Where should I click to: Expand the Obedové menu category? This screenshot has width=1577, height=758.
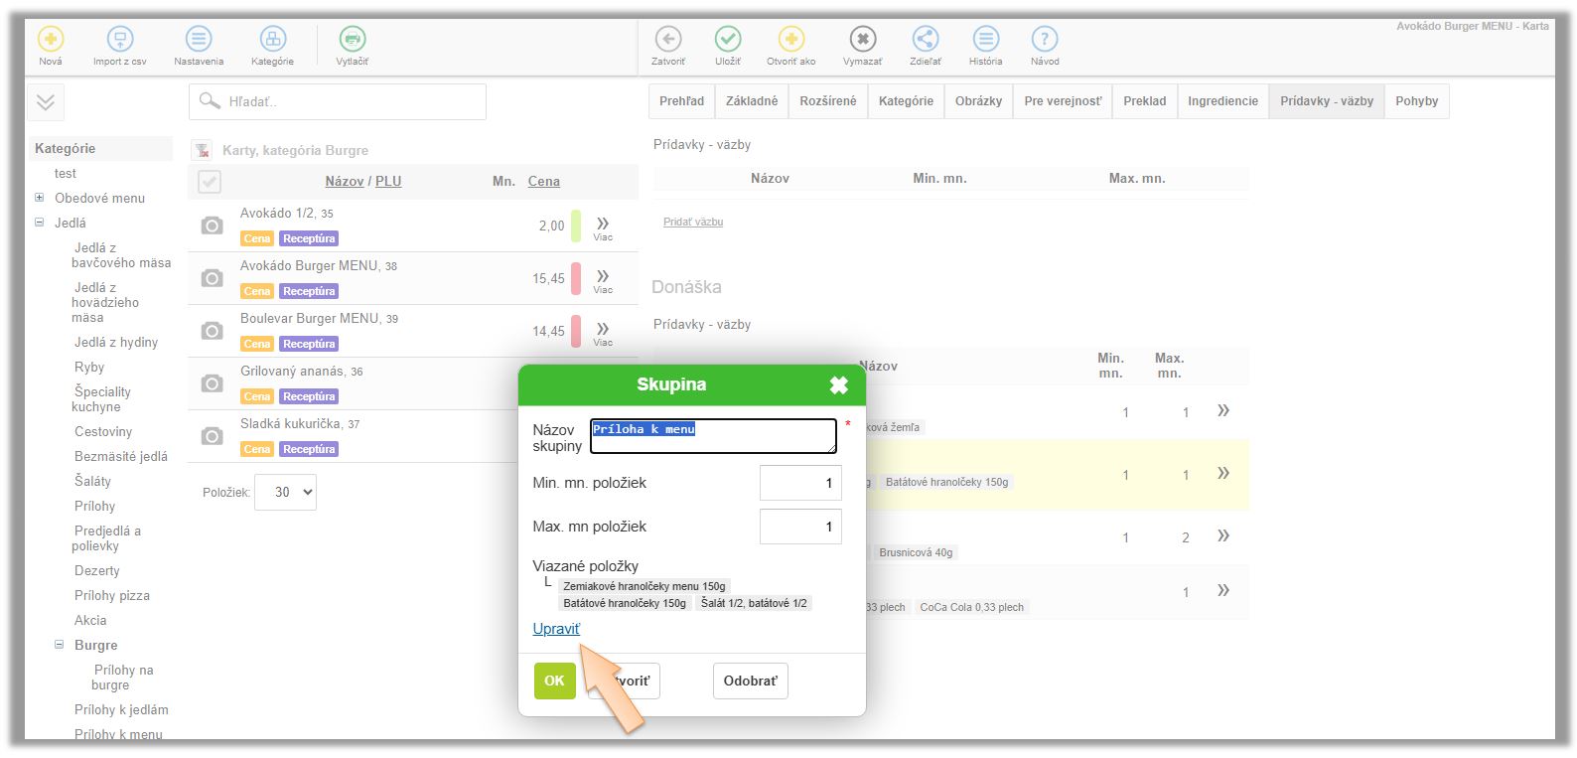(40, 198)
